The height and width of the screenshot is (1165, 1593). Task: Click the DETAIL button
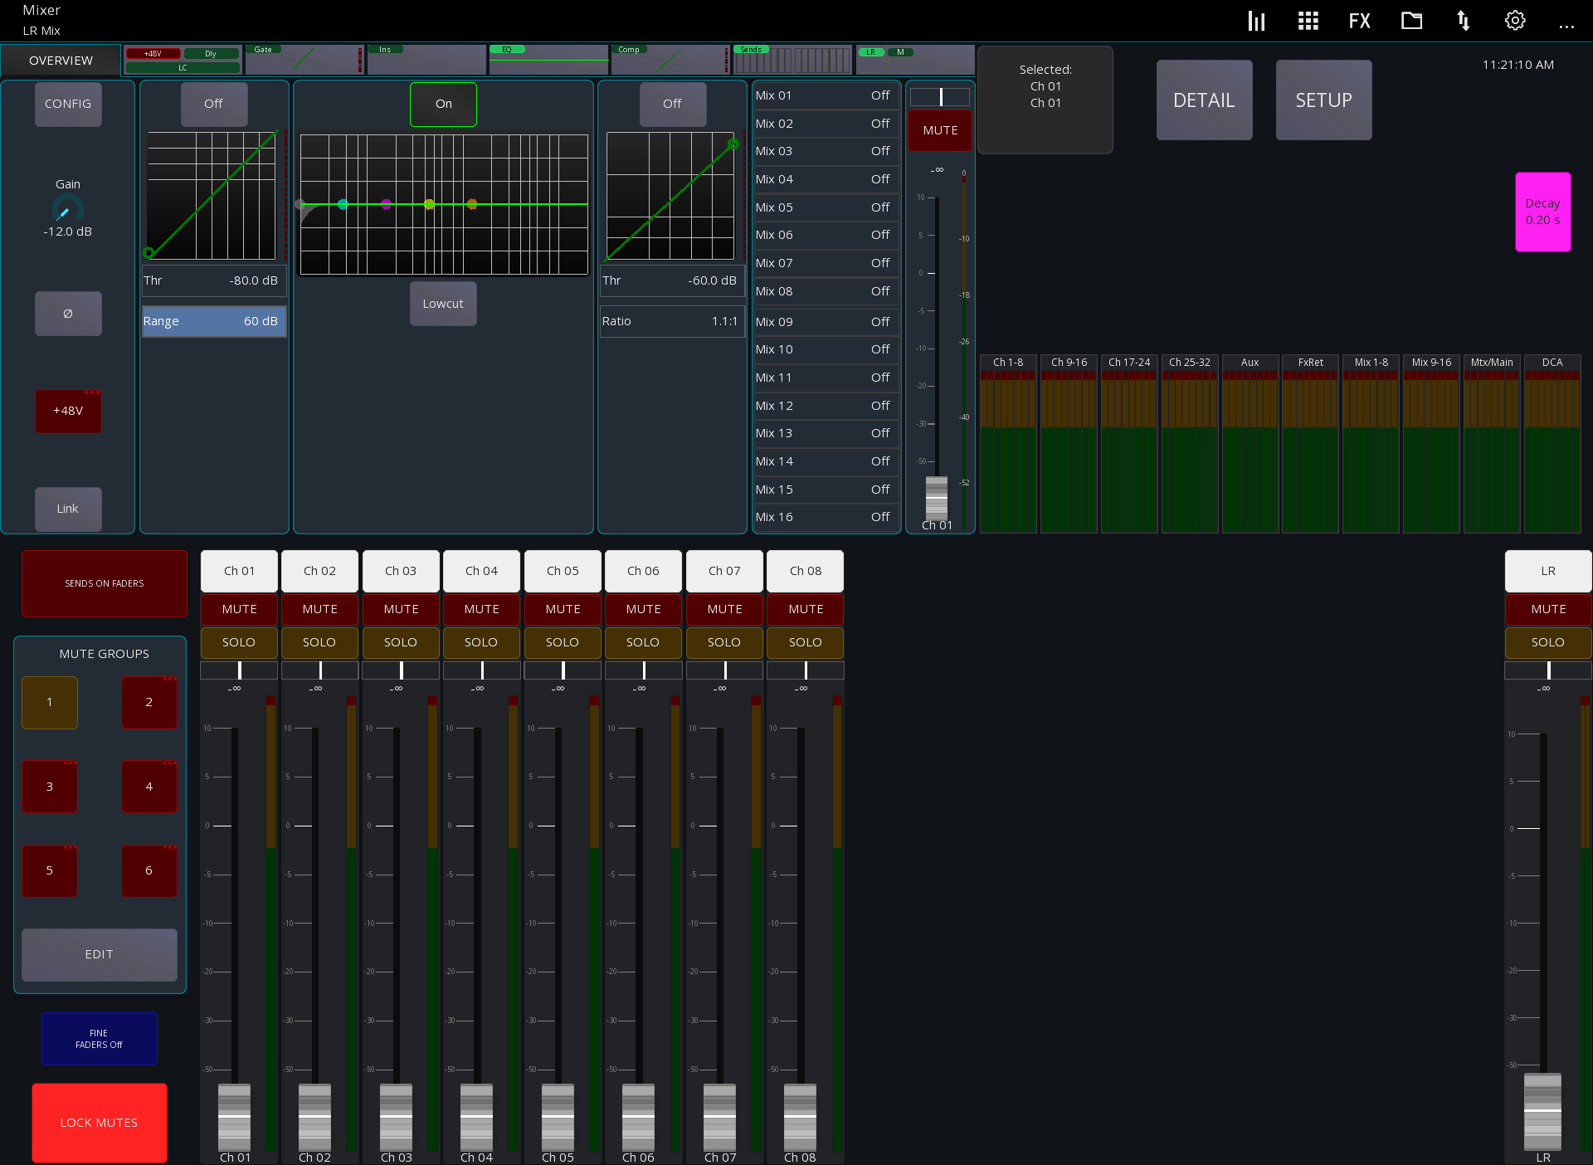1204,100
